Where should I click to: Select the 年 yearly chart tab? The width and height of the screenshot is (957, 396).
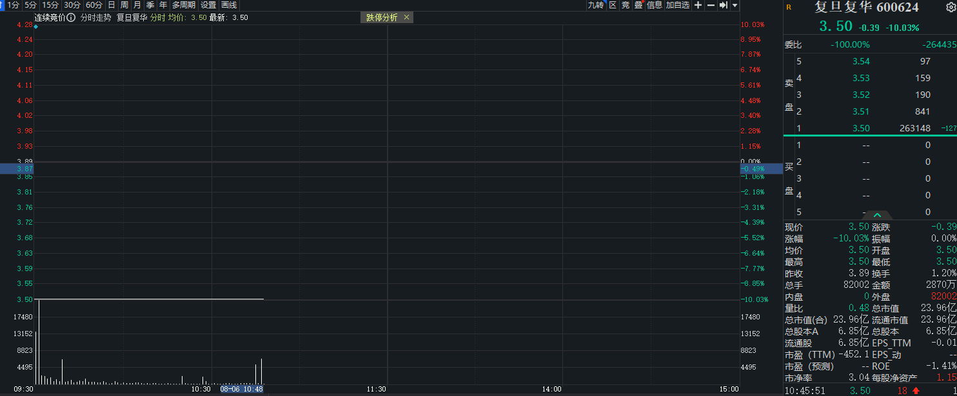[163, 5]
